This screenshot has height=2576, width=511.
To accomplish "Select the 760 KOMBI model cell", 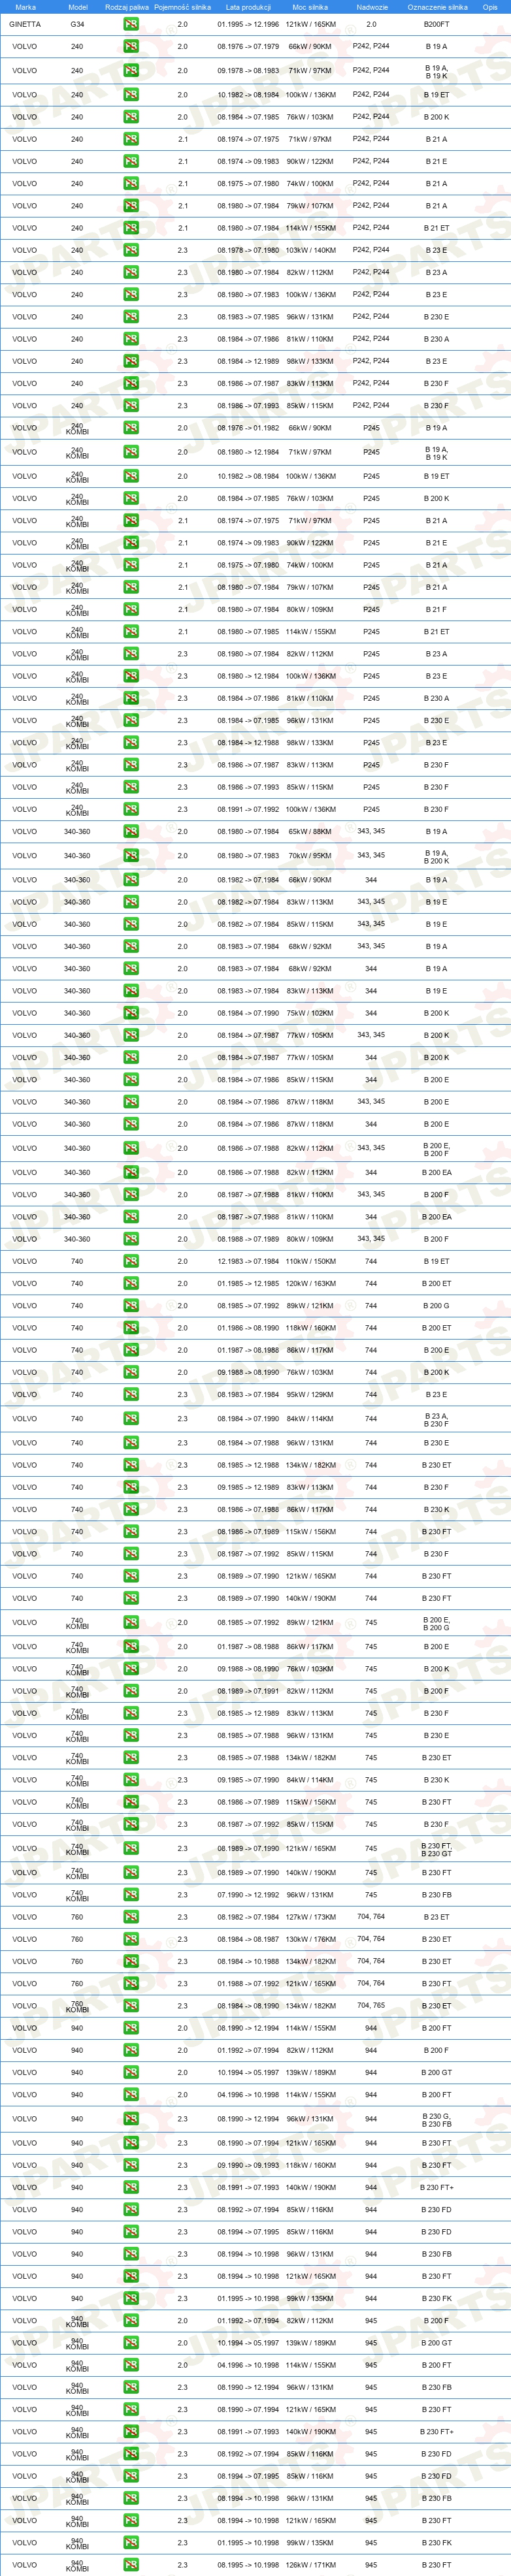I will [77, 2007].
